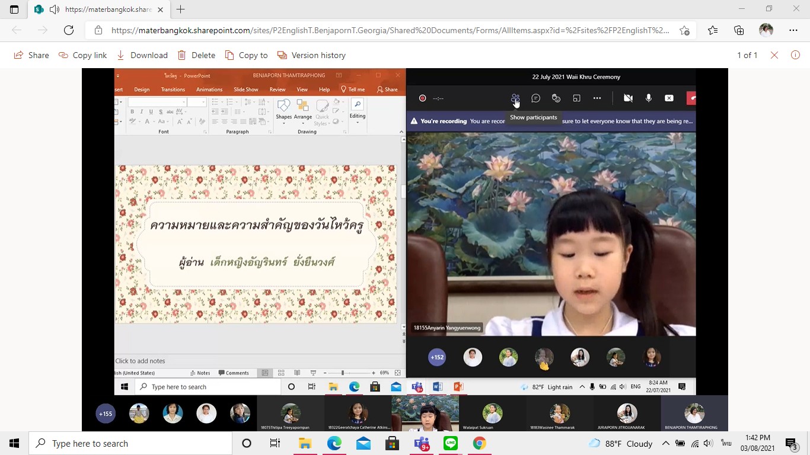This screenshot has height=455, width=810.
Task: Click Show participants icon in Teams
Action: pyautogui.click(x=515, y=98)
